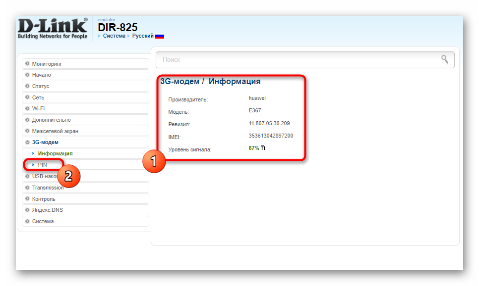479x286 pixels.
Task: Expand the Мониторинг menu section
Action: pyautogui.click(x=47, y=64)
